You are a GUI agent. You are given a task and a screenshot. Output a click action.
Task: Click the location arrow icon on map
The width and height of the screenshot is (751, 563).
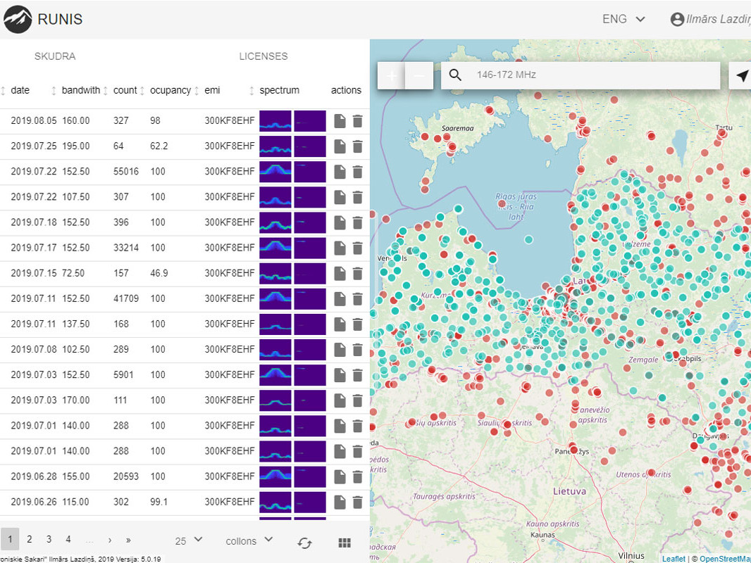pyautogui.click(x=742, y=76)
